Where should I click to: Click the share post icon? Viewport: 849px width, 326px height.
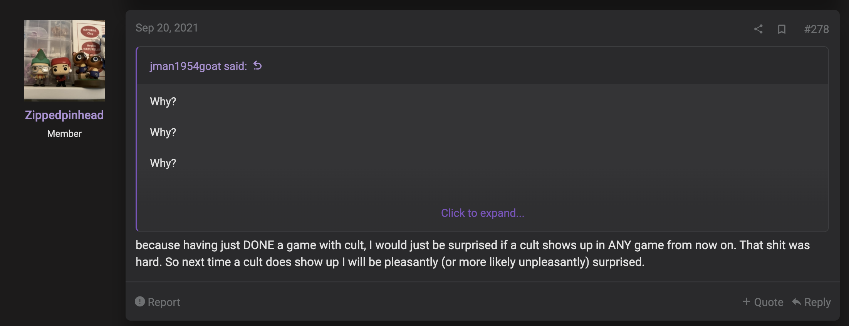pos(758,29)
